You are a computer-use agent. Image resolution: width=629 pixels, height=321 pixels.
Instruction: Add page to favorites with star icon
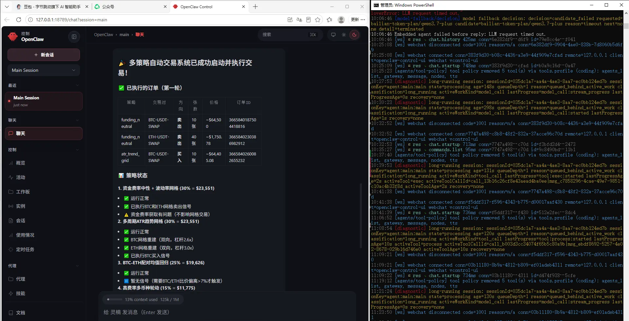(x=318, y=20)
